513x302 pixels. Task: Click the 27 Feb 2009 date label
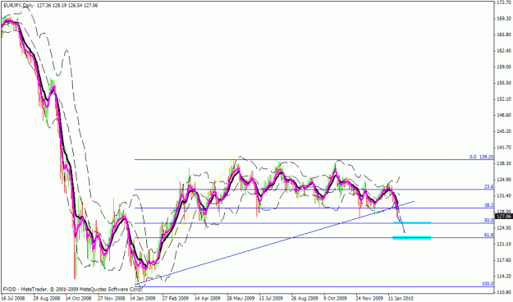(175, 299)
